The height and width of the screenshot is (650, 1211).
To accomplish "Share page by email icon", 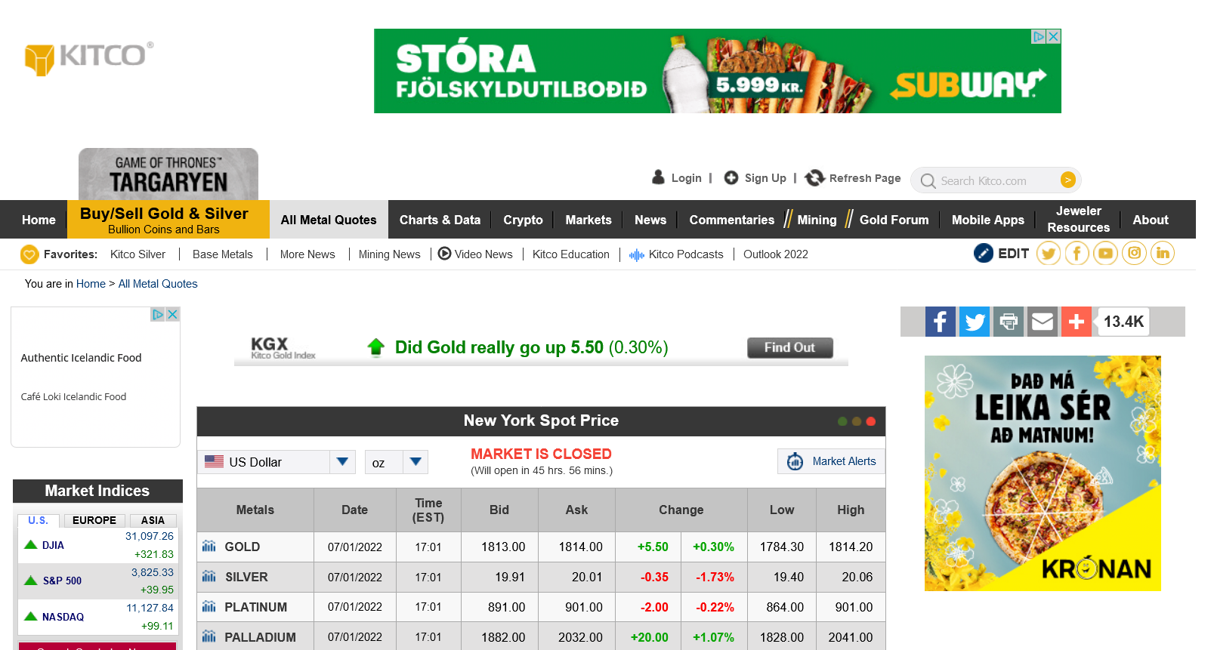I will [1043, 322].
